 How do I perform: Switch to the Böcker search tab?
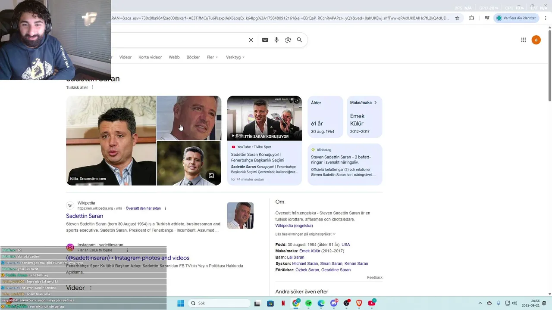coord(193,57)
